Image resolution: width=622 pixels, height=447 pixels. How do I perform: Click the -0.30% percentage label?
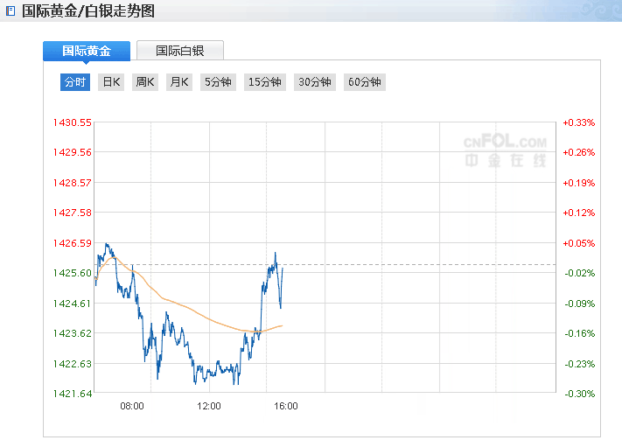pos(578,394)
